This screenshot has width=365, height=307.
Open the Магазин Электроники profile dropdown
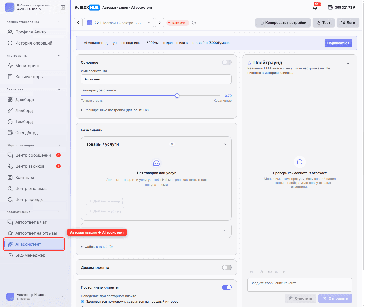(x=119, y=23)
